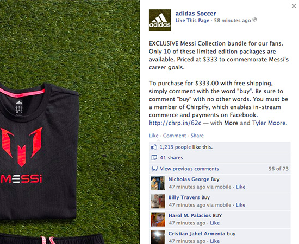Click Comment under the post
Image resolution: width=299 pixels, height=244 pixels.
pyautogui.click(x=175, y=136)
